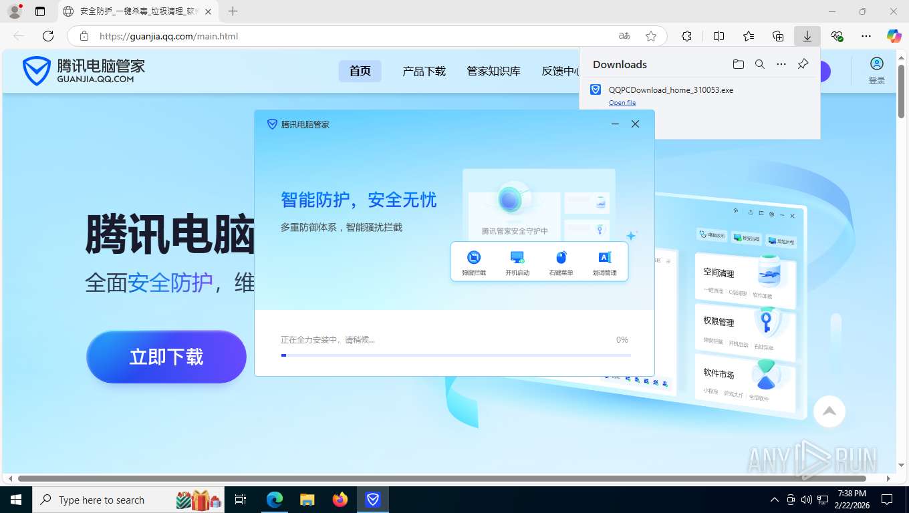
Task: Open the 首页 navigation tab
Action: (360, 71)
